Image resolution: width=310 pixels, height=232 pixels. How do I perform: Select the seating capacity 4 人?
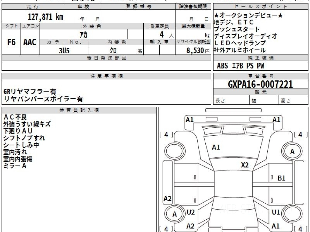coord(166,34)
